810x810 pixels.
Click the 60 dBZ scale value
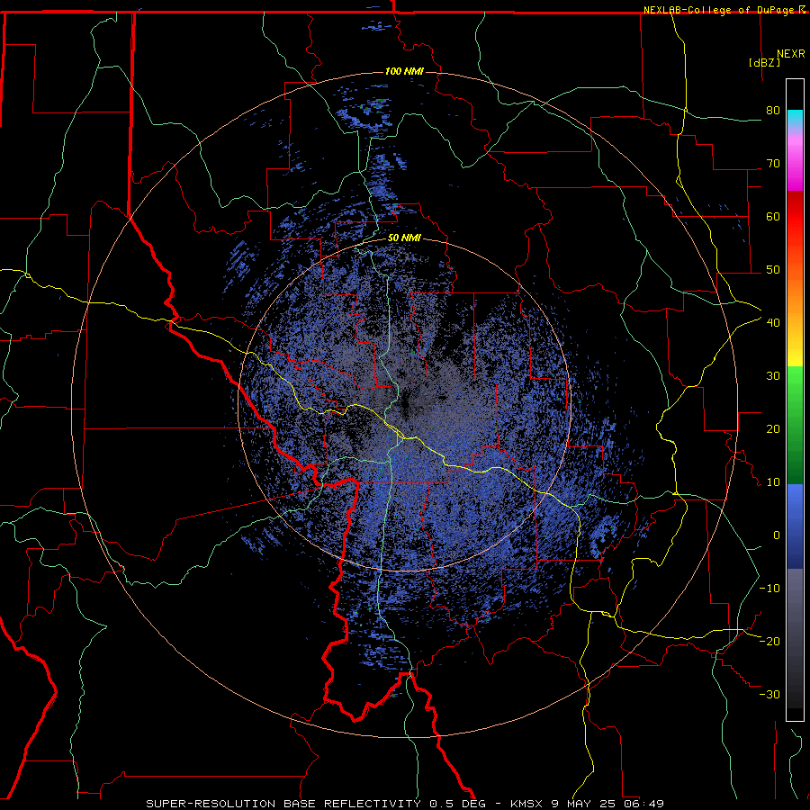click(x=773, y=216)
